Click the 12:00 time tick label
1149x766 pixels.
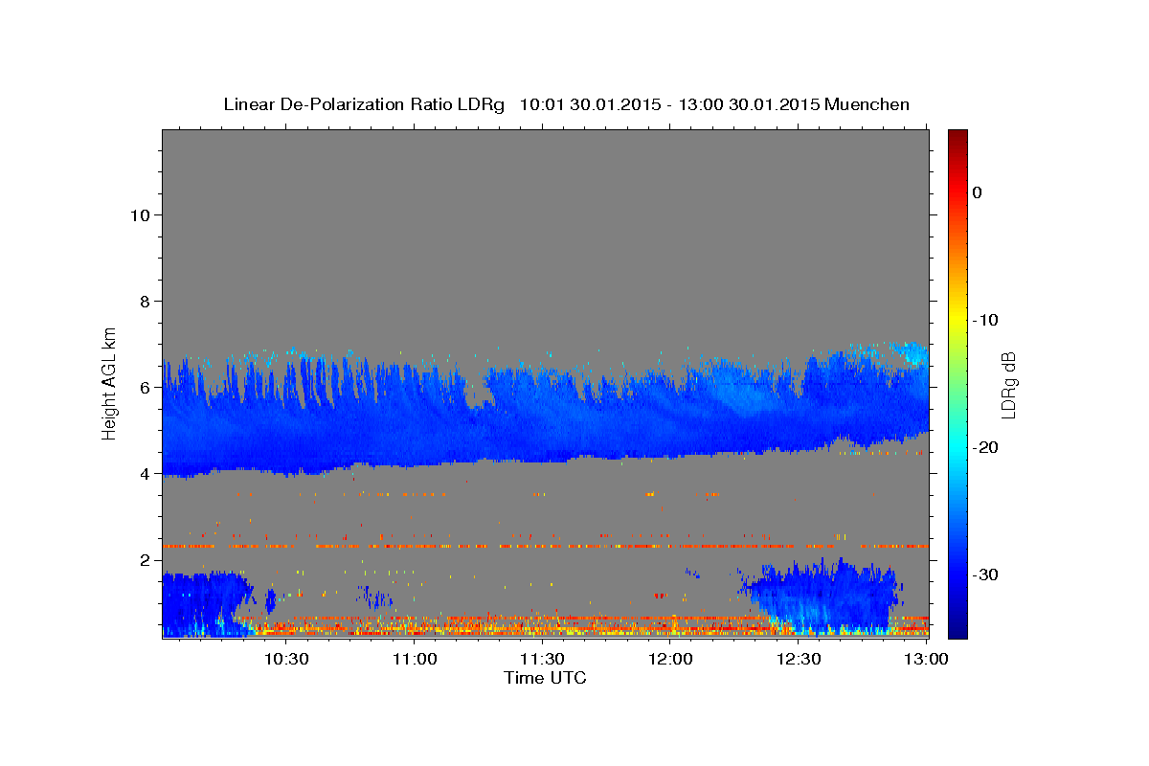670,659
